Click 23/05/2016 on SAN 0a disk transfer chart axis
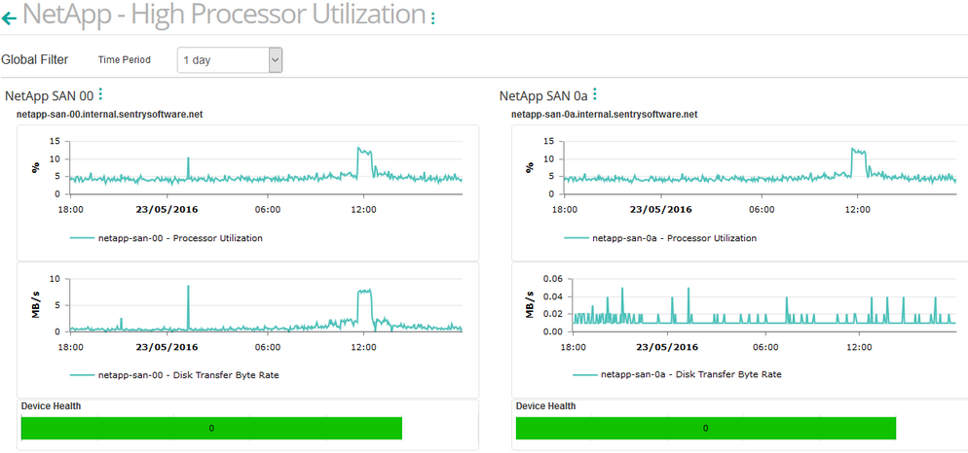The image size is (968, 453). pyautogui.click(x=667, y=347)
